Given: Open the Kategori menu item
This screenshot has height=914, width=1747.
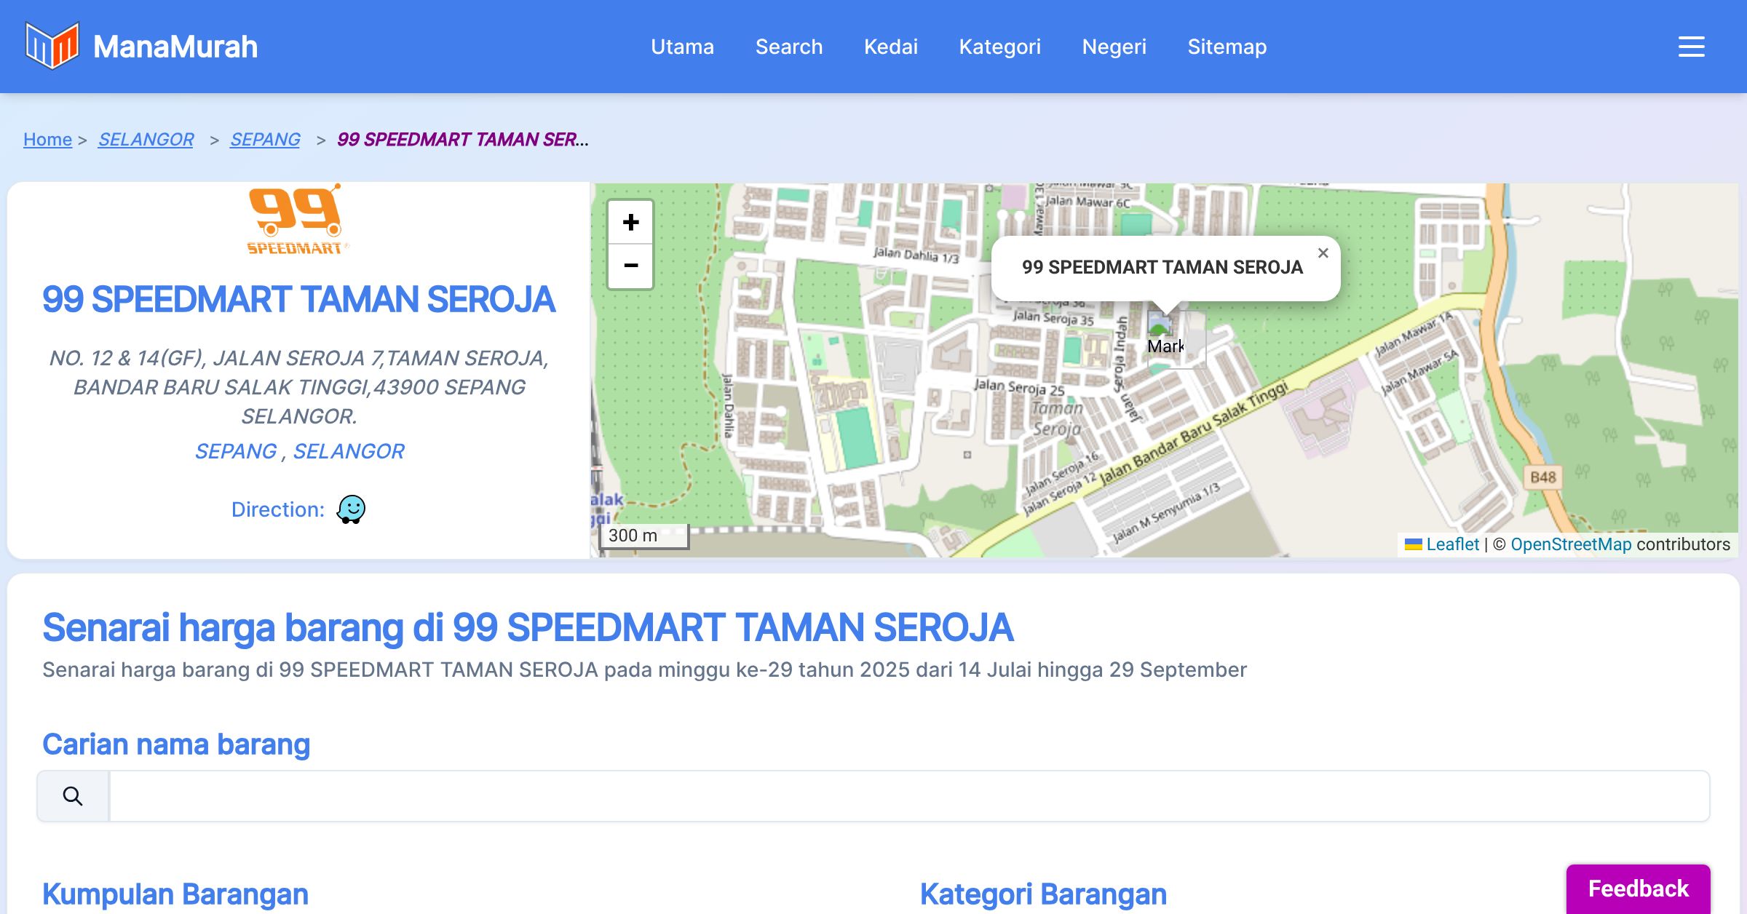Looking at the screenshot, I should 999,47.
